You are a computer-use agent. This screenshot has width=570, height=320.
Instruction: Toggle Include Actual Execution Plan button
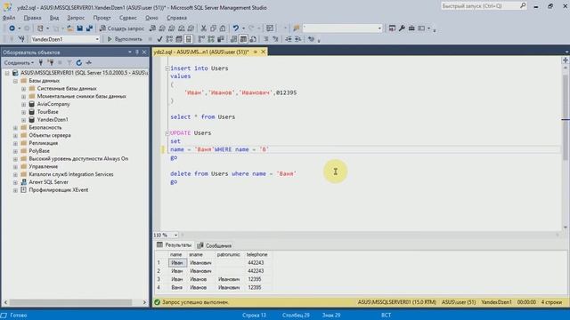201,39
